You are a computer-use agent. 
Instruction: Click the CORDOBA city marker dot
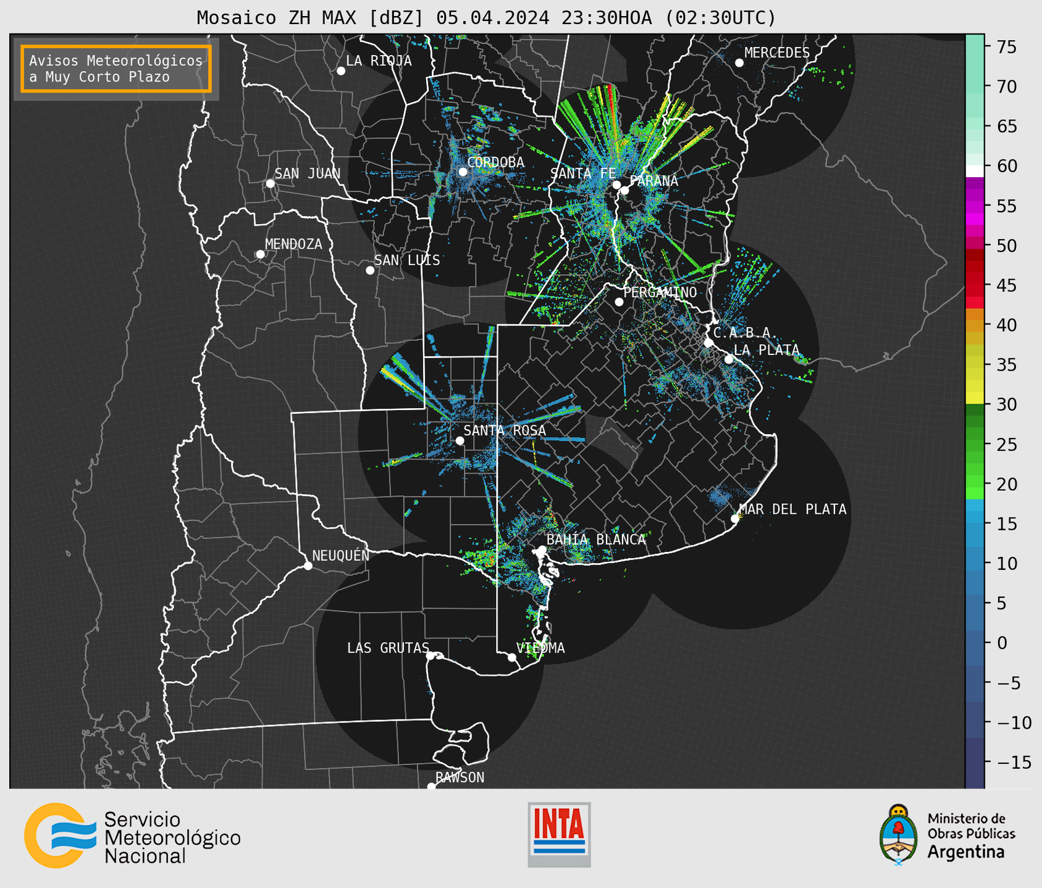click(463, 172)
